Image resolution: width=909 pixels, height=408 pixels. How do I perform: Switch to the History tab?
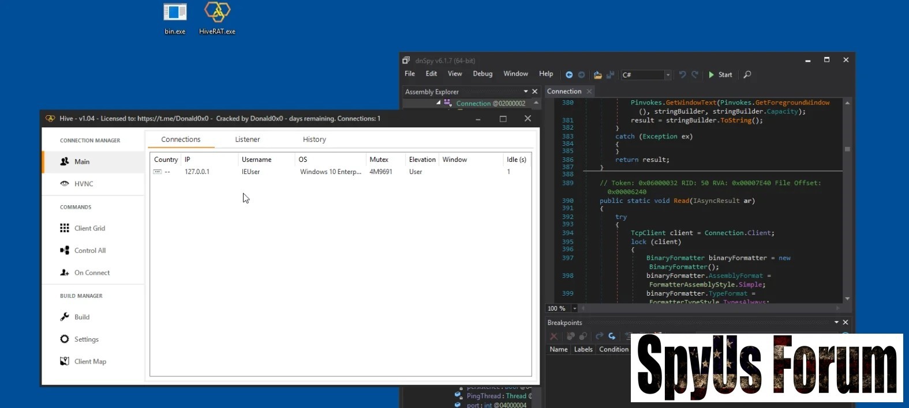point(314,139)
